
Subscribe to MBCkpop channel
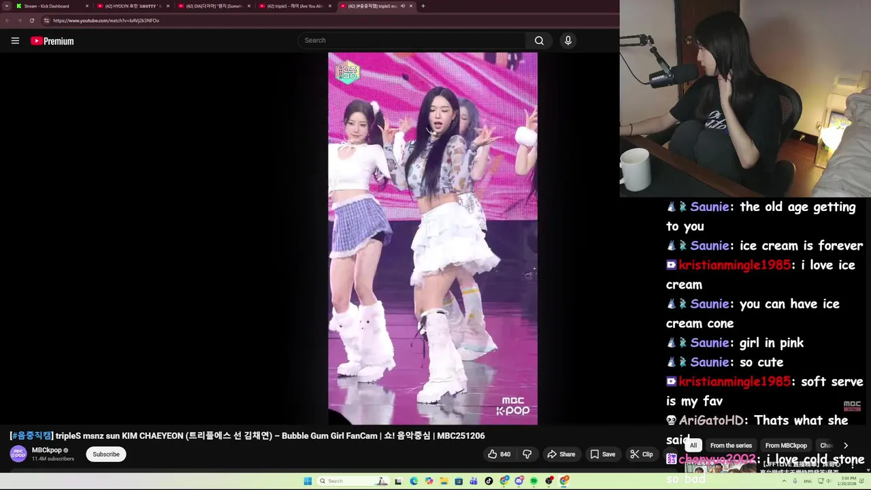click(x=106, y=454)
